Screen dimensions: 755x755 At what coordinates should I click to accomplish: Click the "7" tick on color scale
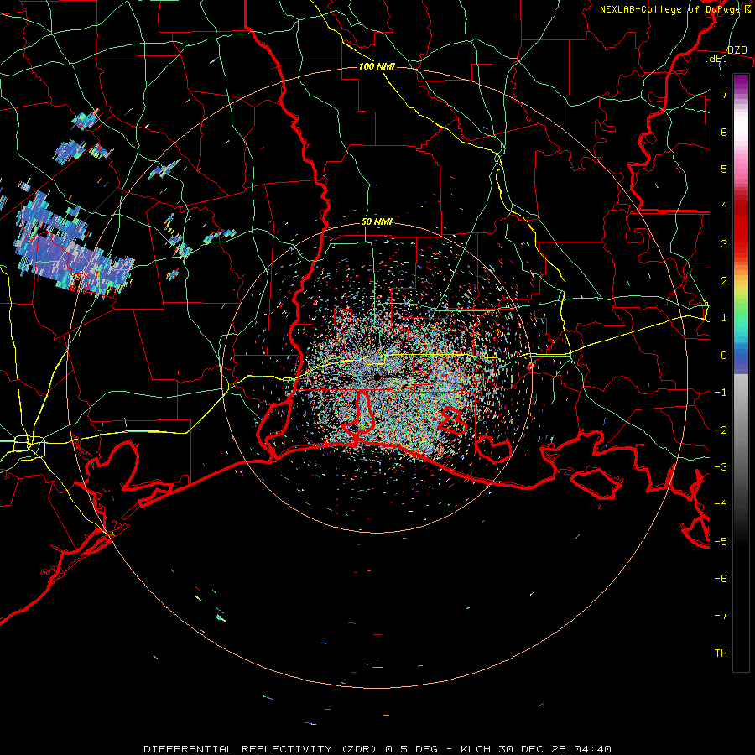[724, 94]
